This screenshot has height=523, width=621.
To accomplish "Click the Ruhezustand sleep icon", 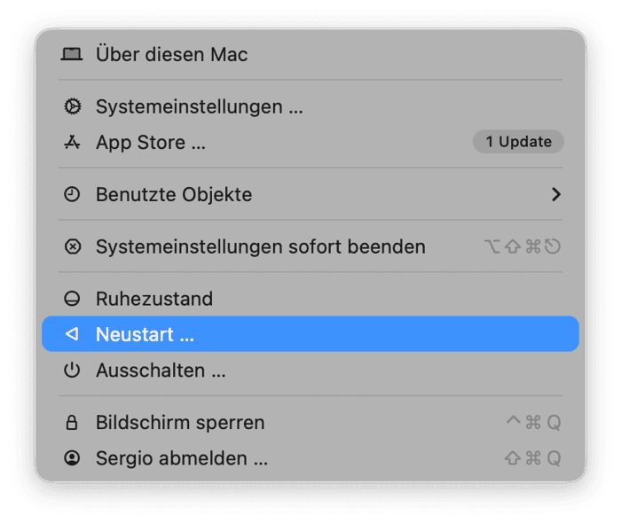I will [72, 299].
